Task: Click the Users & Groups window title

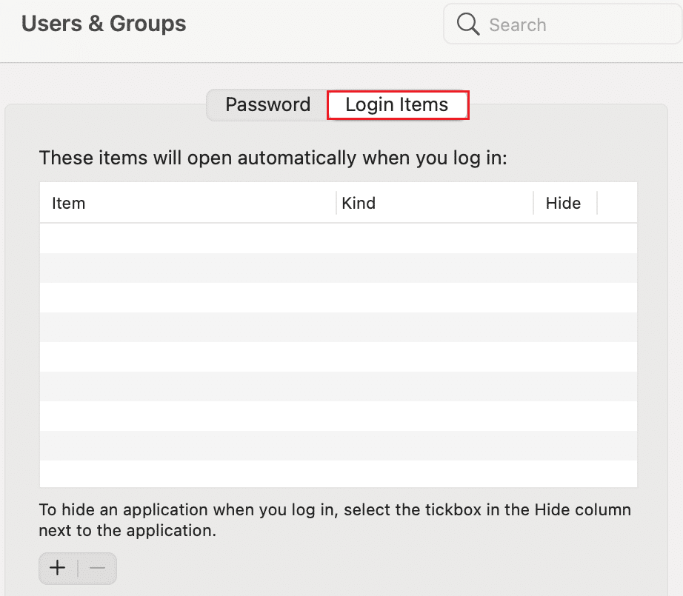Action: pos(104,24)
